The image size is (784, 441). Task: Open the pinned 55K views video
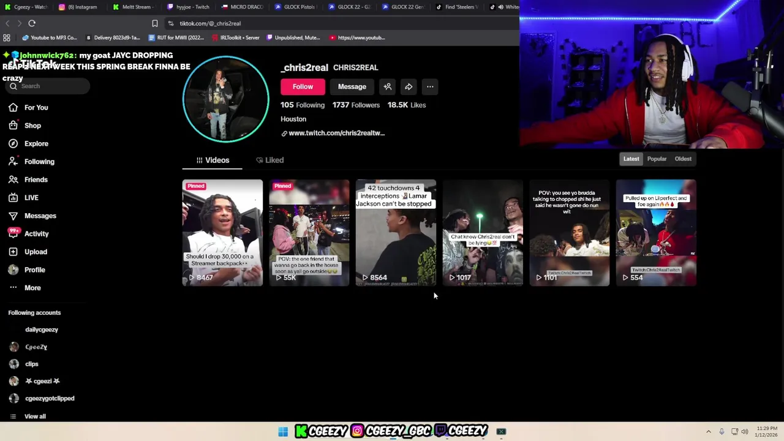click(x=309, y=233)
